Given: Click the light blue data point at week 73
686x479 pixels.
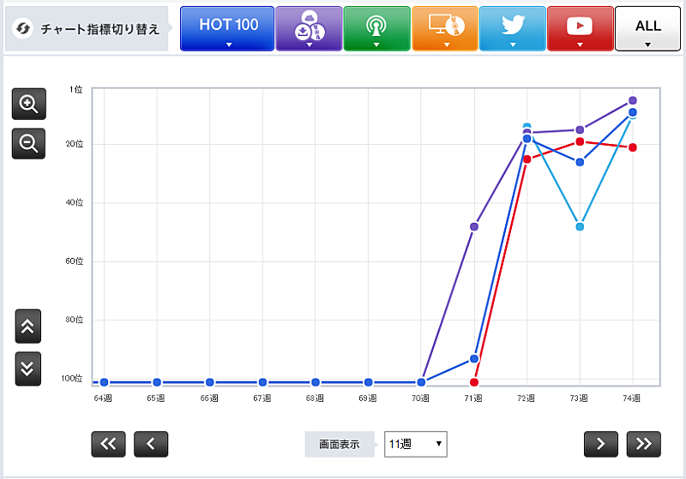Looking at the screenshot, I should (580, 226).
